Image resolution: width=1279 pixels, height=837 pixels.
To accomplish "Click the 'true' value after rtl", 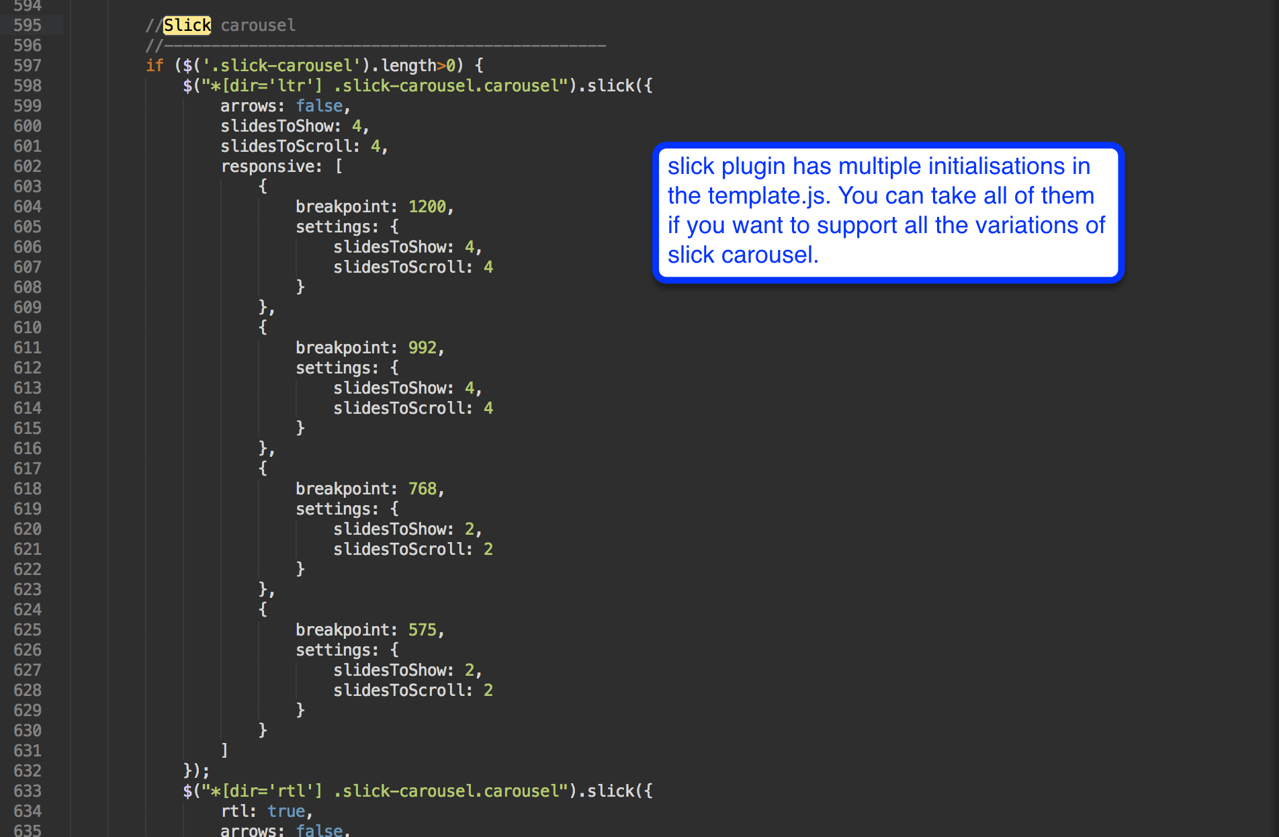I will (x=286, y=811).
